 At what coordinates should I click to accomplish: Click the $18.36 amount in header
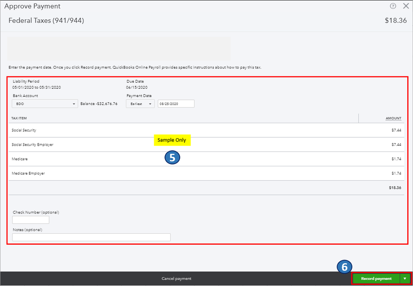(x=396, y=21)
